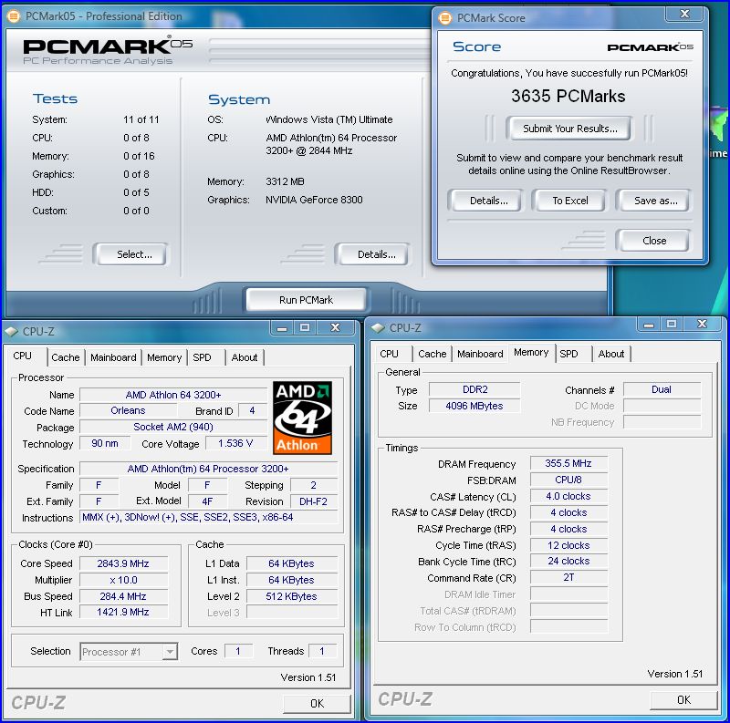Image resolution: width=730 pixels, height=723 pixels.
Task: Open About tab in left CPU-Z
Action: pos(245,357)
